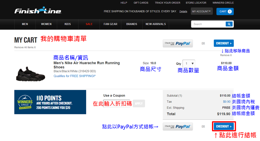Click the Est. Shipping label
Screen dimensions: 260x141
point(175,108)
